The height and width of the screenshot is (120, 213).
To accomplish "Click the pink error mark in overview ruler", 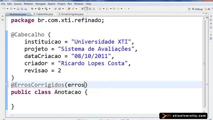I will tap(207, 84).
